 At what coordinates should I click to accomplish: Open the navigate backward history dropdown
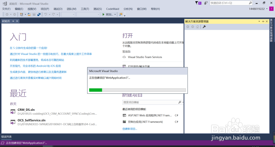click(x=11, y=15)
